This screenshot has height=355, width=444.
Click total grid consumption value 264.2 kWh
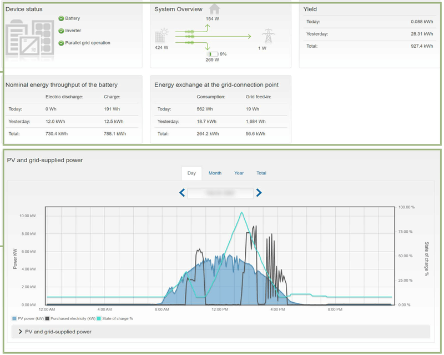point(208,133)
